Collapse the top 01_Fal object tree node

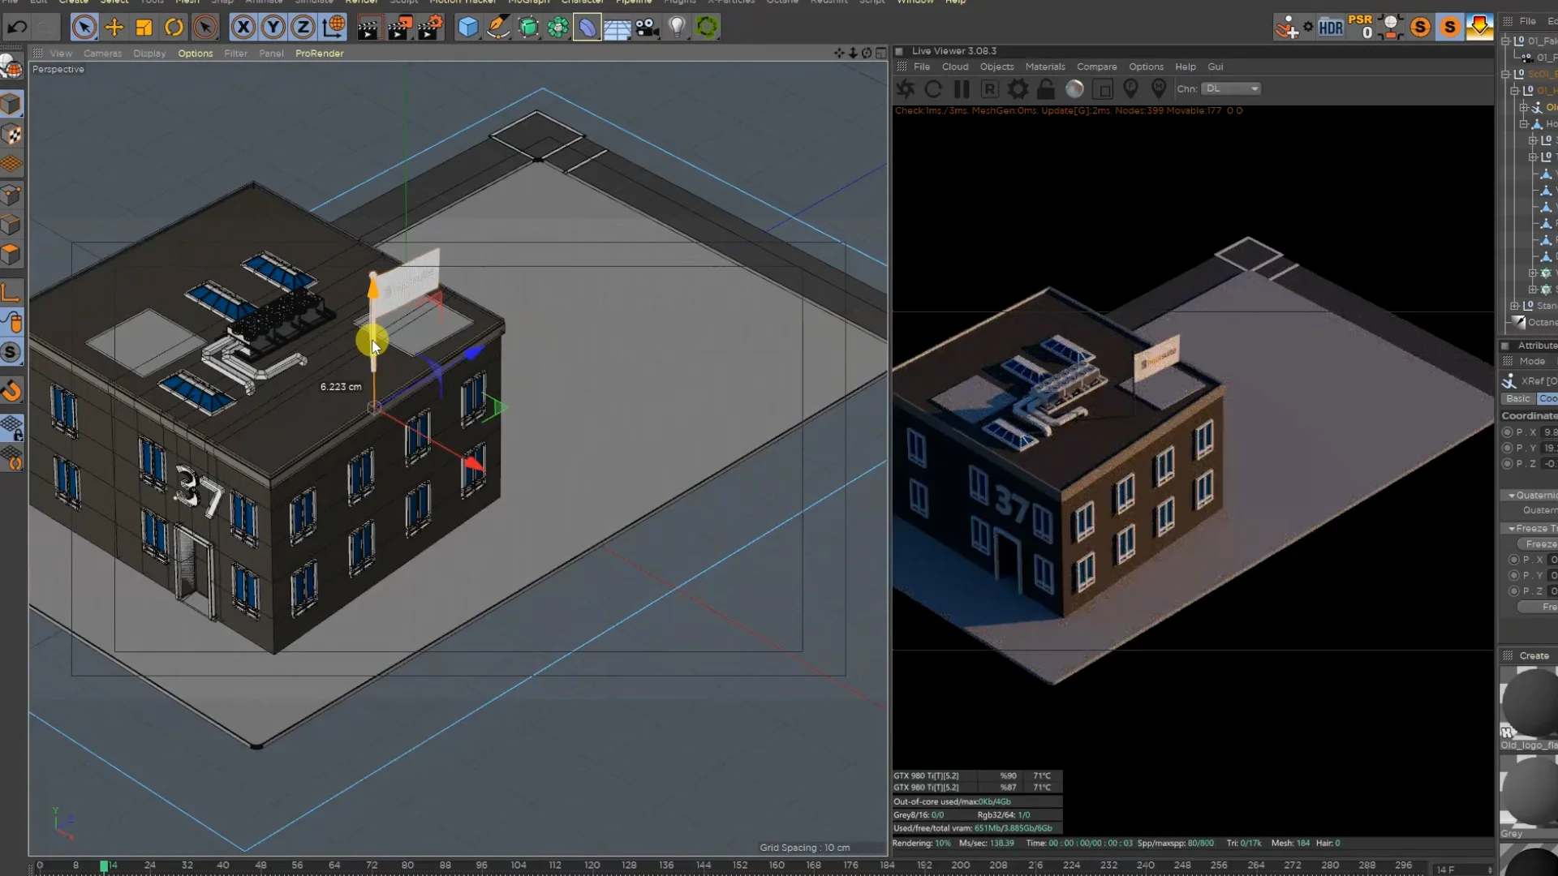pos(1506,41)
